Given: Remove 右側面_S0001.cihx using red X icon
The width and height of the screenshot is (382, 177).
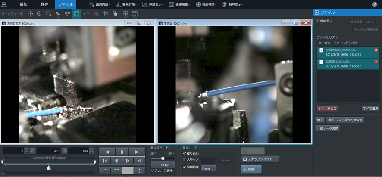Looking at the screenshot, I should pyautogui.click(x=376, y=62).
